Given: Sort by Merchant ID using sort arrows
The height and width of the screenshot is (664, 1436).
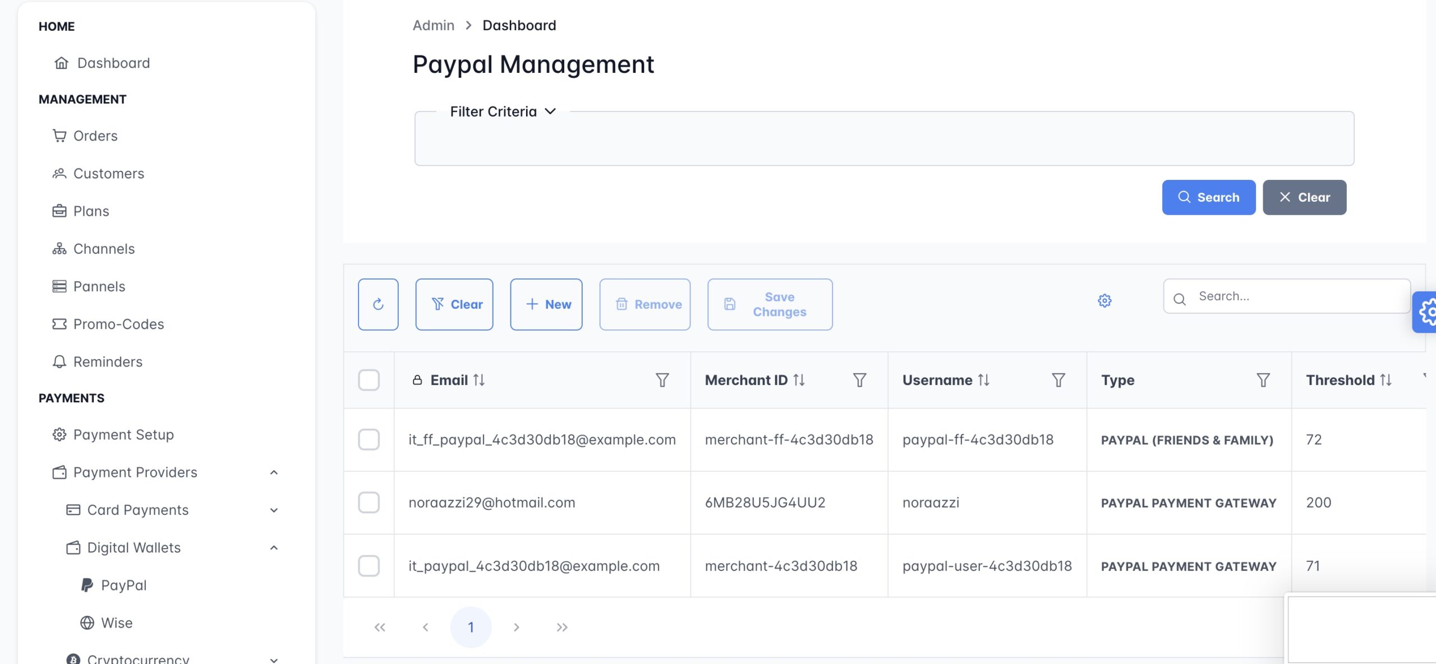Looking at the screenshot, I should pos(799,380).
